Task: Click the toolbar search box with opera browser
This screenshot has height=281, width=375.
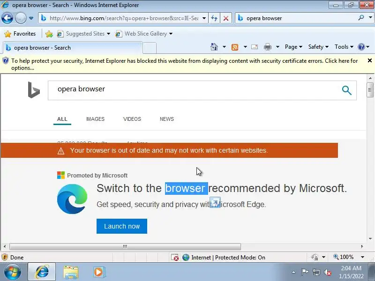Action: click(x=297, y=18)
